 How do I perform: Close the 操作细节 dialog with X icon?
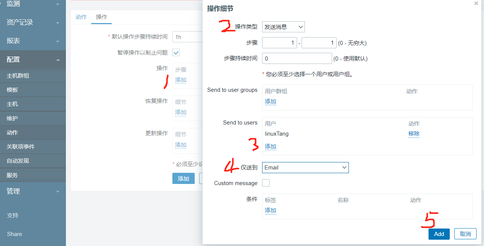click(476, 3)
